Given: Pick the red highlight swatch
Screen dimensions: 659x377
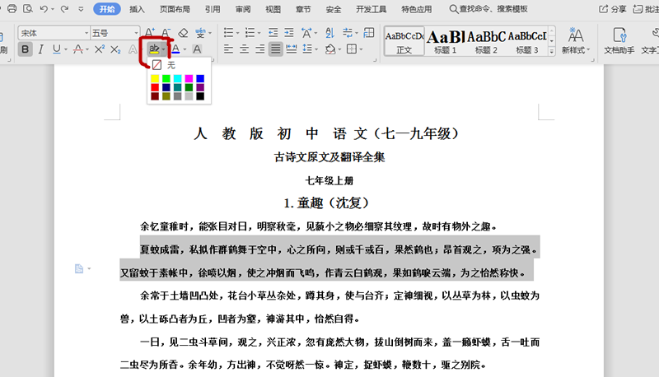Looking at the screenshot, I should pyautogui.click(x=155, y=87).
